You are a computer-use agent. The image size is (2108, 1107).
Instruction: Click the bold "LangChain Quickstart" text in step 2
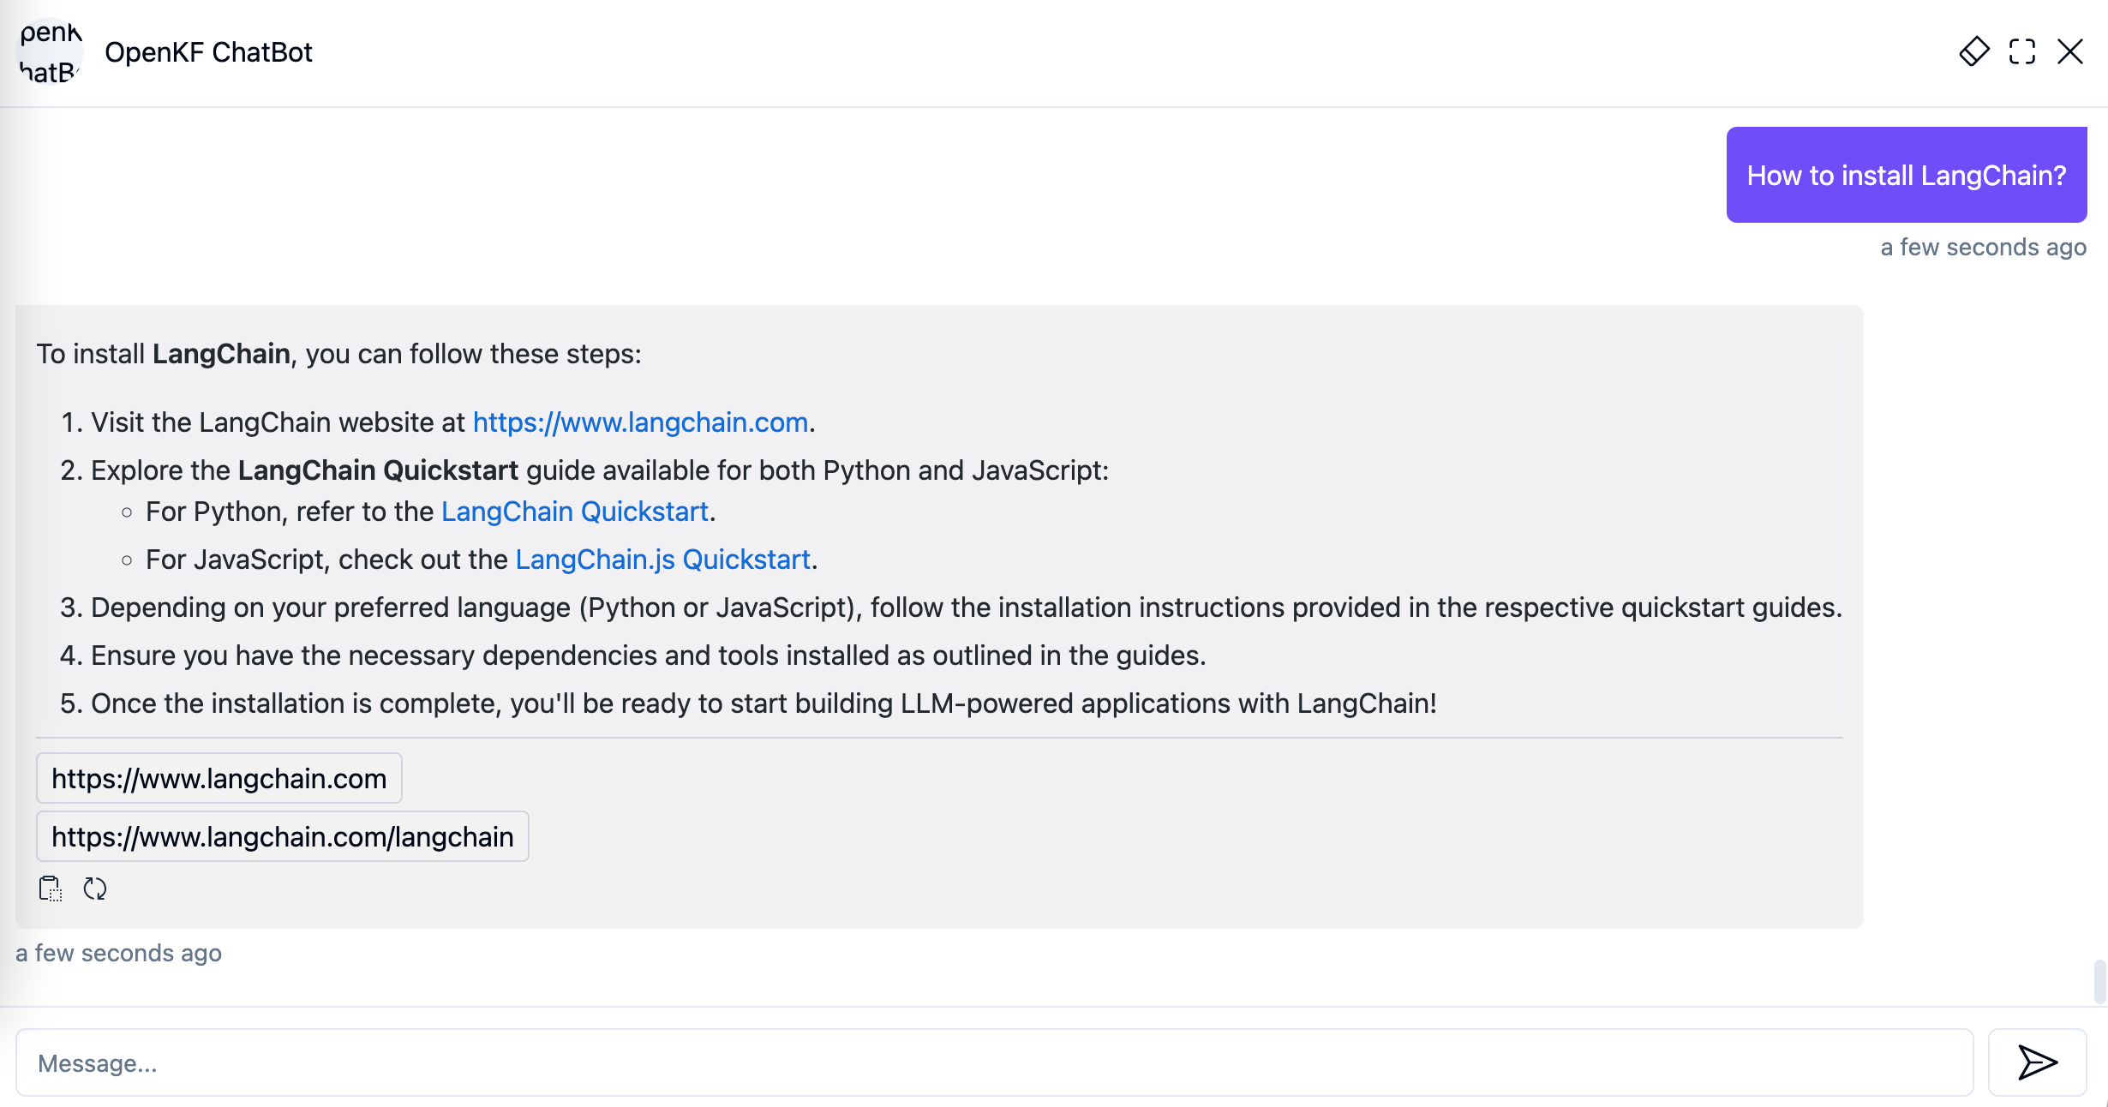click(x=378, y=470)
